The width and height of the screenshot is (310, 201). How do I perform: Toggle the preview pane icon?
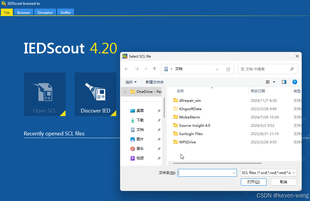[284, 82]
